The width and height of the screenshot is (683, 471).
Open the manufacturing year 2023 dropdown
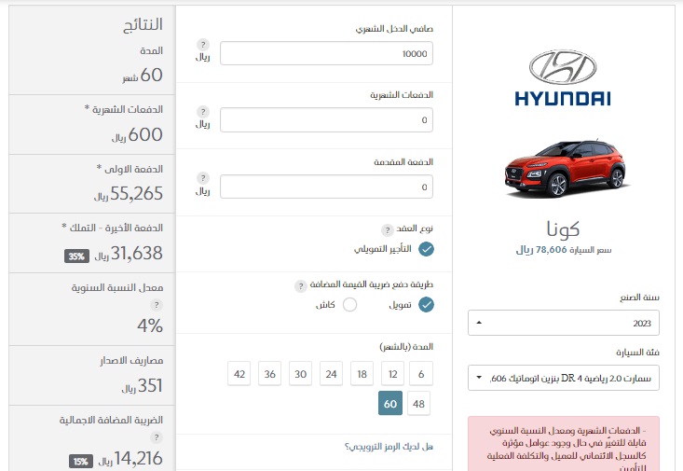tap(564, 323)
